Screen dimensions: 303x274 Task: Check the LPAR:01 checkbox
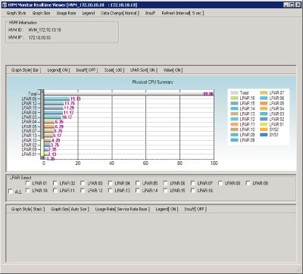(28, 183)
